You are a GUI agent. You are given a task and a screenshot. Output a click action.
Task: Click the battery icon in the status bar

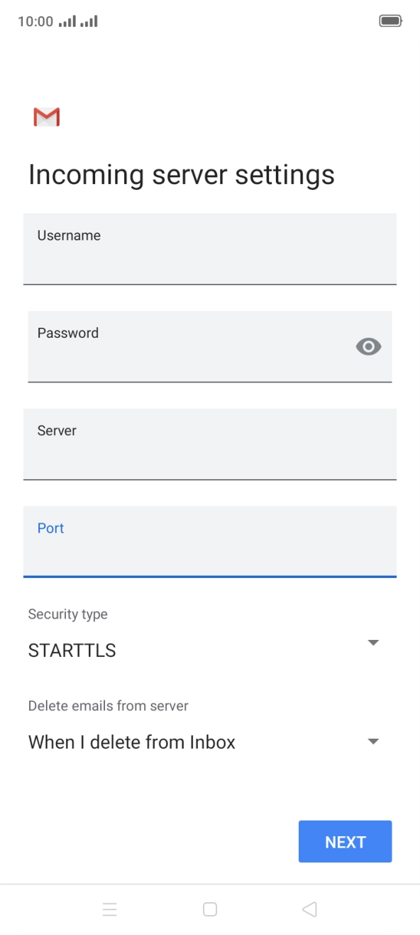[x=391, y=21]
